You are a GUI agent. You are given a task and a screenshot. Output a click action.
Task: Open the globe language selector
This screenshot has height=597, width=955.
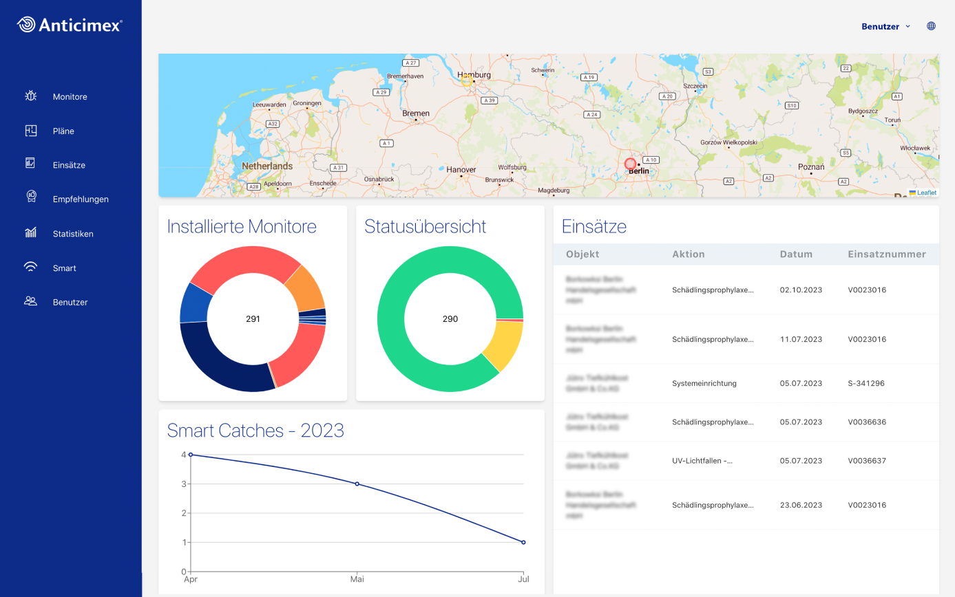click(x=932, y=26)
